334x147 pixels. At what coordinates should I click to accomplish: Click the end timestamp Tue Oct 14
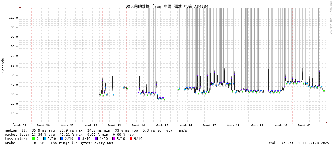click(299, 143)
